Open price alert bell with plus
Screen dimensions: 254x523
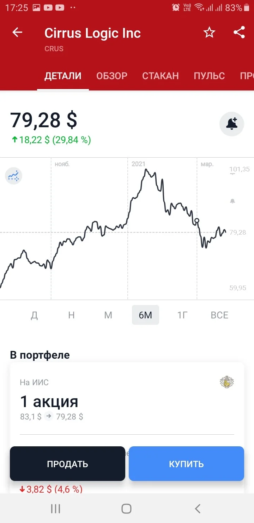(232, 124)
